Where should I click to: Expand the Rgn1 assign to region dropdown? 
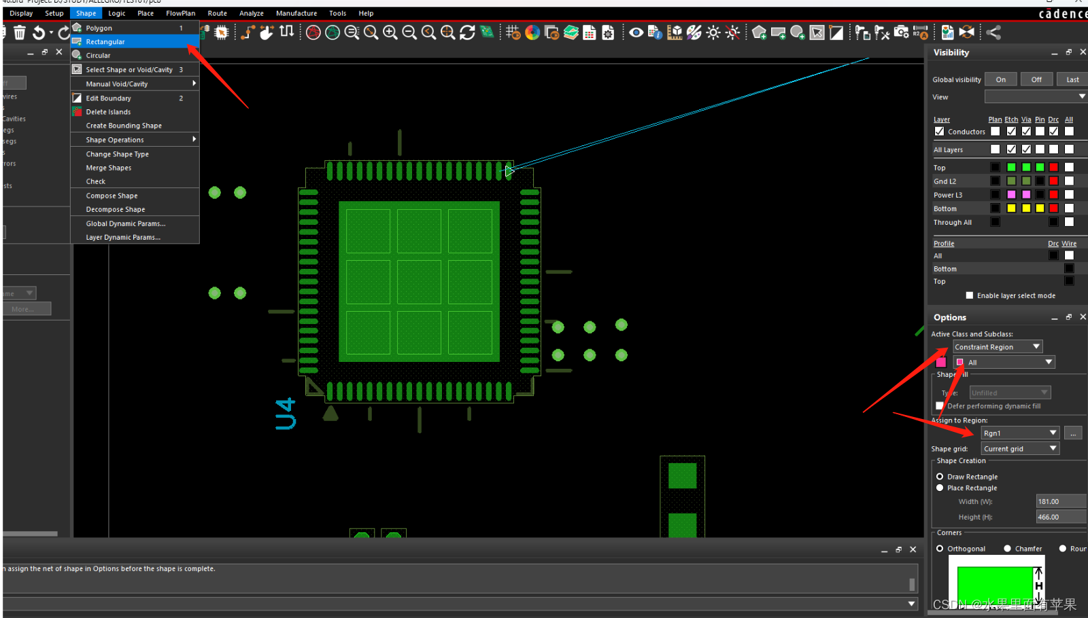click(x=1020, y=433)
